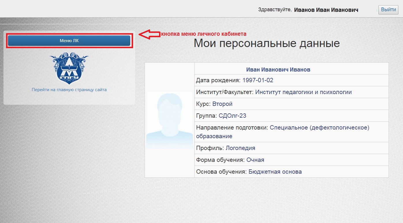This screenshot has width=403, height=223.
Task: Click the group value СДОлг-23
Action: point(232,116)
